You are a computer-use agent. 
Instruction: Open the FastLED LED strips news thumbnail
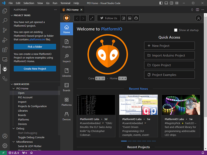[181, 105]
